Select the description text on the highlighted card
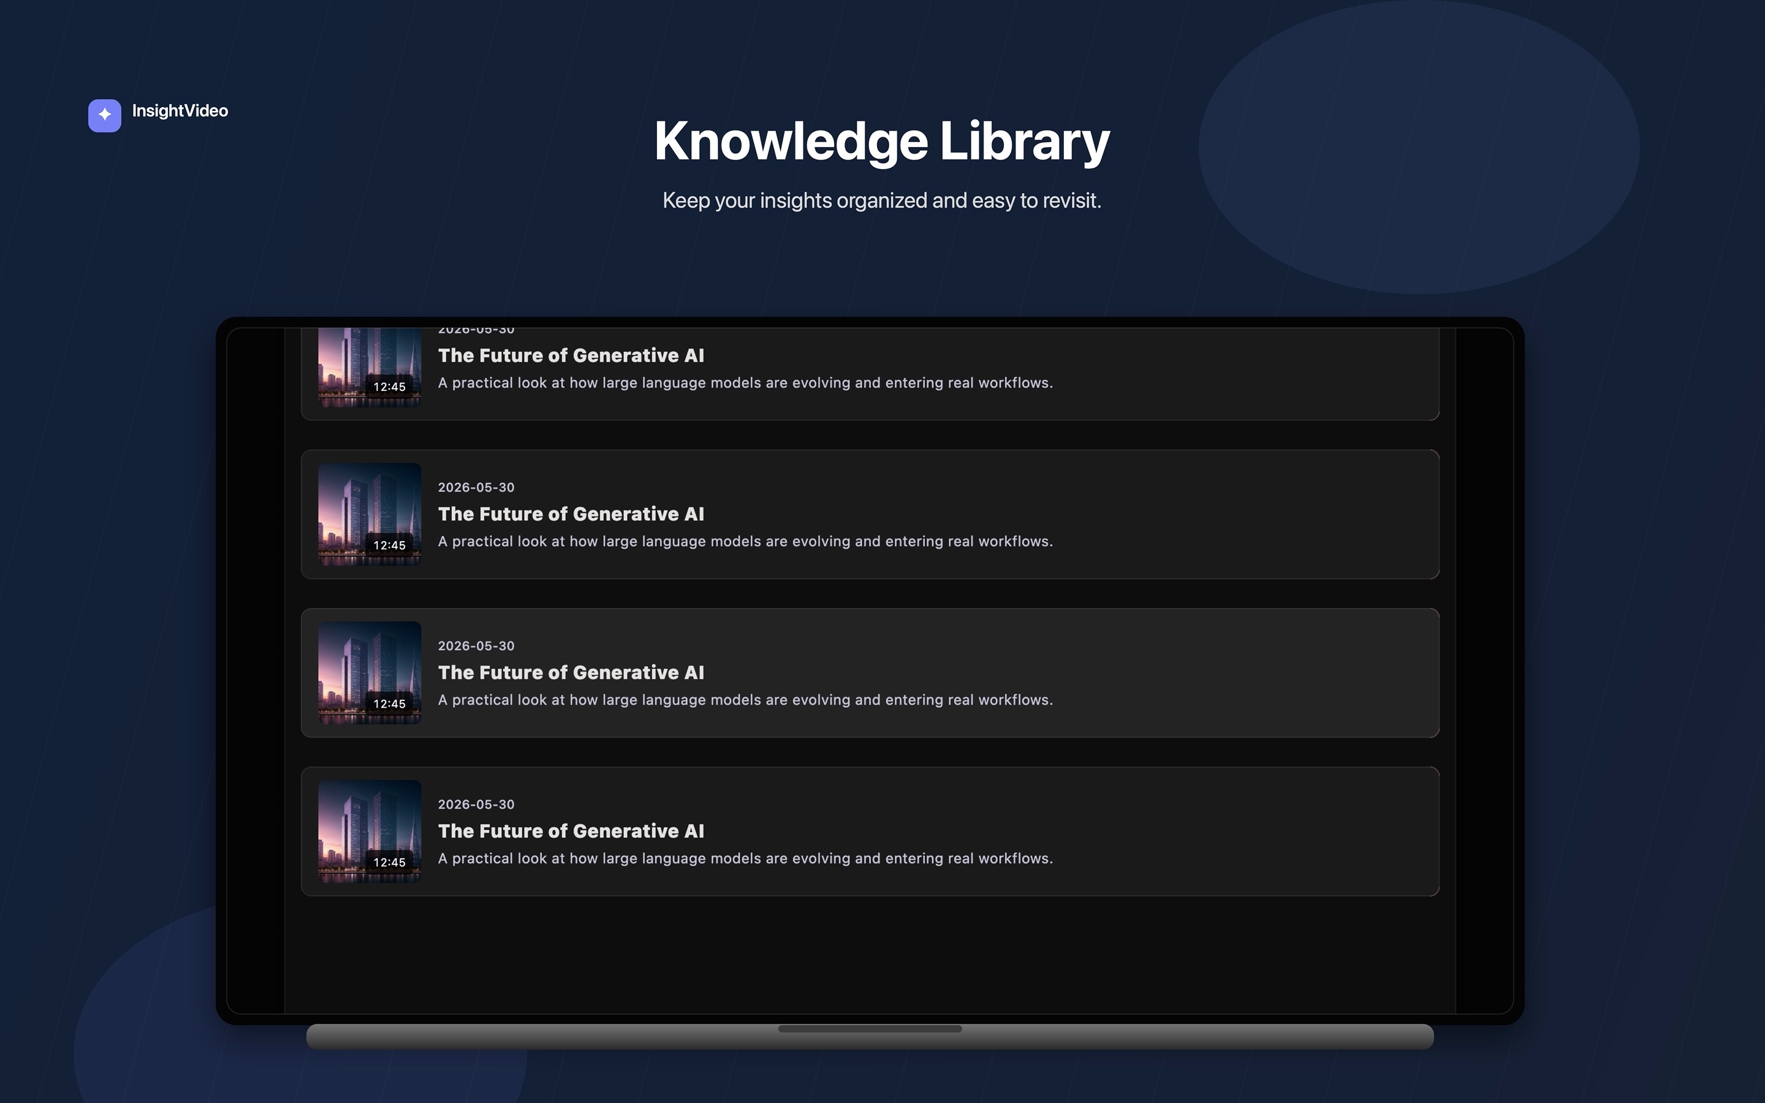The width and height of the screenshot is (1765, 1103). tap(745, 700)
